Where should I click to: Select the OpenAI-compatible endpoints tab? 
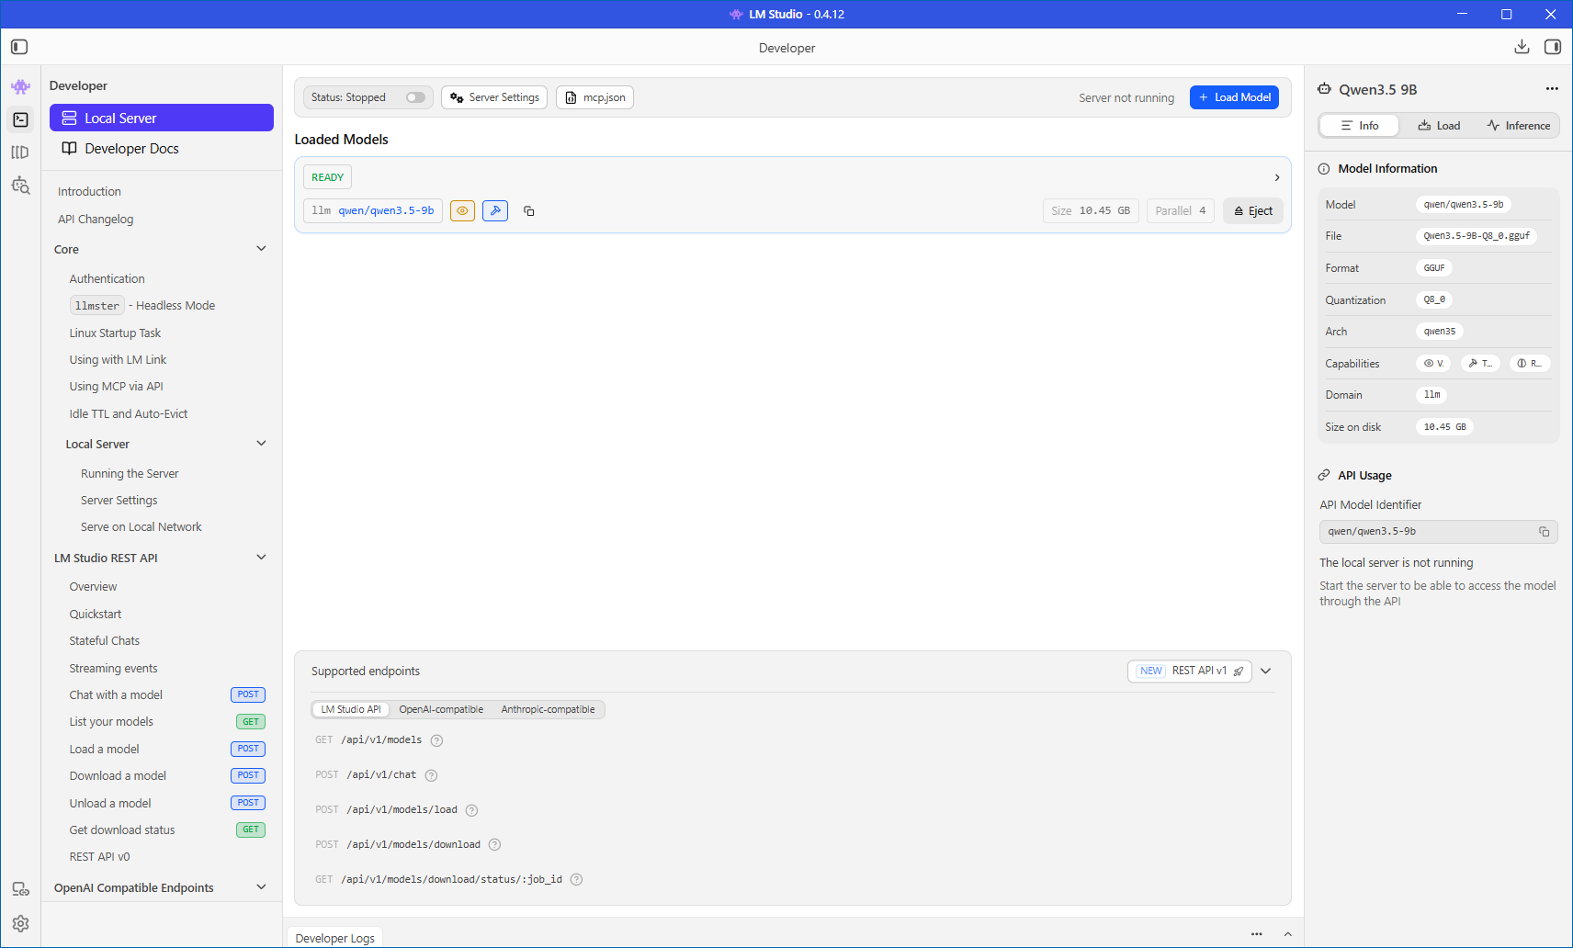(441, 710)
